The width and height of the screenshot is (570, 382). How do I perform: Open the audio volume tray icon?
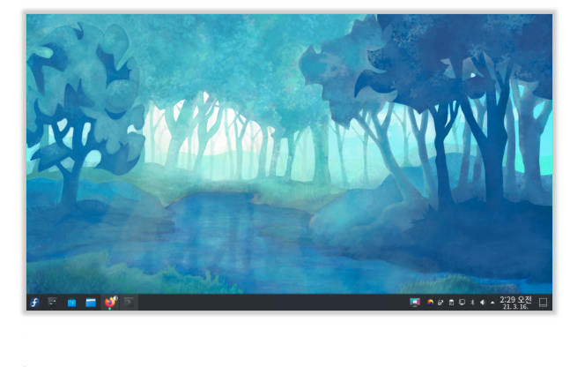pos(483,303)
